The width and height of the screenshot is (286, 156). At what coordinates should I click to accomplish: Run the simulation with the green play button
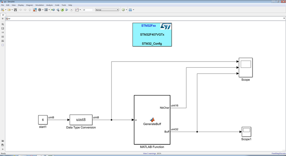62,10
